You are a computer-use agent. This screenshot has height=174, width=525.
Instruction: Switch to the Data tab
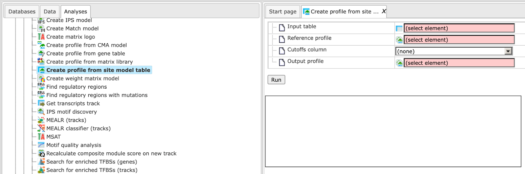50,11
